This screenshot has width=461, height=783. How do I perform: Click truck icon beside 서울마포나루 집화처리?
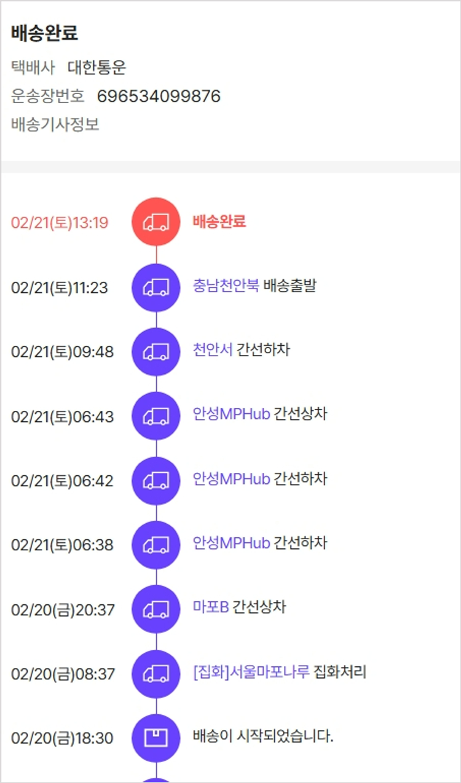[x=156, y=674]
